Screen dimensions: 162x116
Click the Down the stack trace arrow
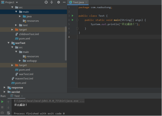(8, 107)
